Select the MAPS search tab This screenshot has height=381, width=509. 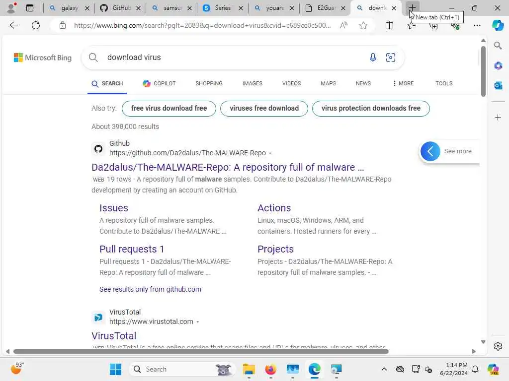tap(328, 83)
